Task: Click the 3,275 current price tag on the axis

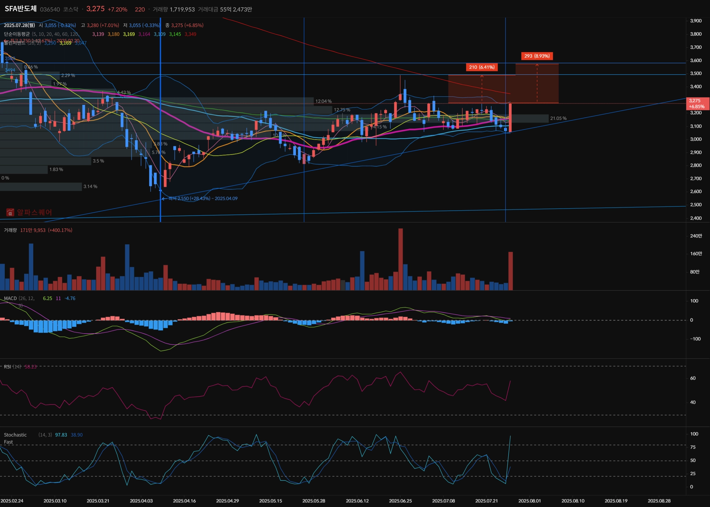Action: (697, 103)
